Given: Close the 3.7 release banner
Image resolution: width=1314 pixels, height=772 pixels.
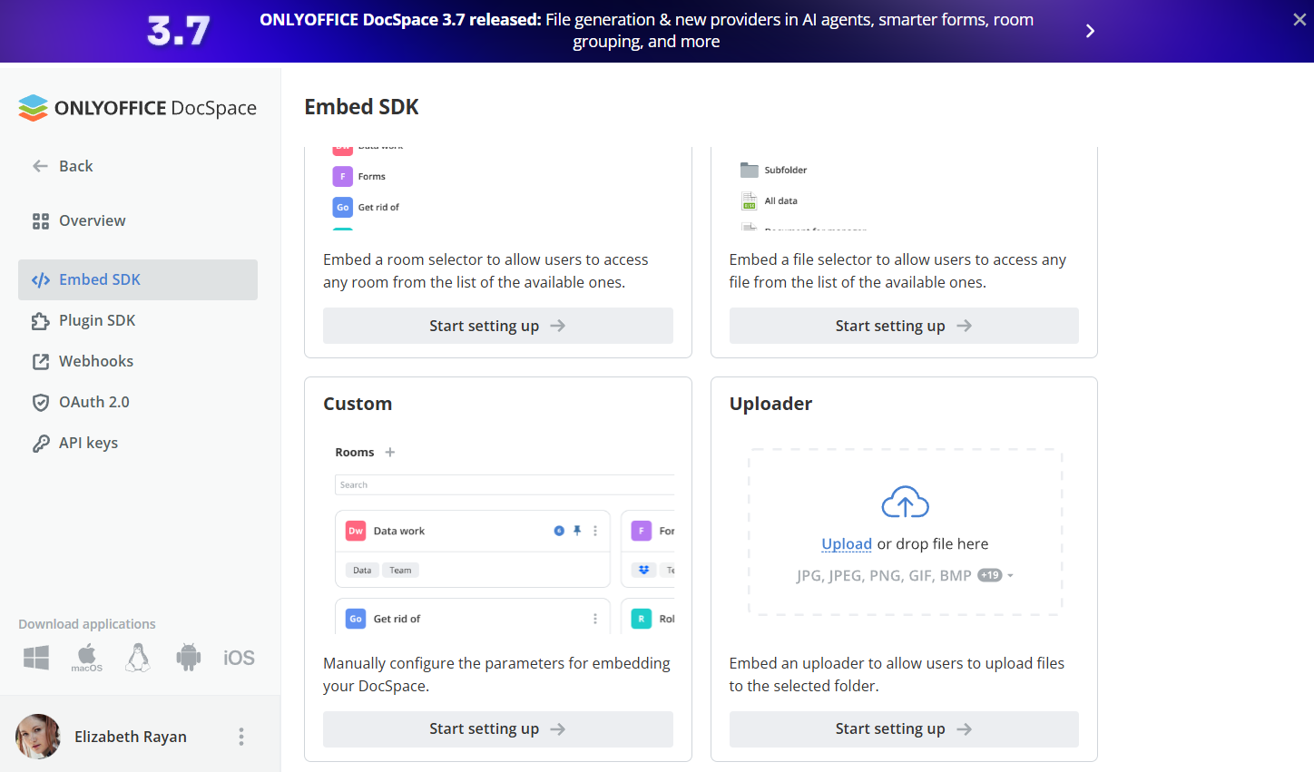Looking at the screenshot, I should [1299, 20].
